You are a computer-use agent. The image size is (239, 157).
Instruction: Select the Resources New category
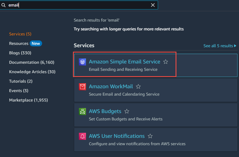[x=26, y=44]
